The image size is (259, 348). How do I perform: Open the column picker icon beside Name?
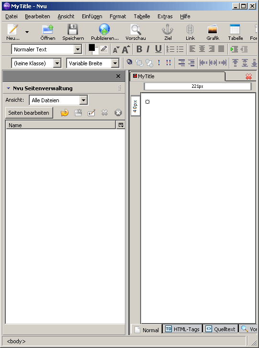tap(121, 125)
